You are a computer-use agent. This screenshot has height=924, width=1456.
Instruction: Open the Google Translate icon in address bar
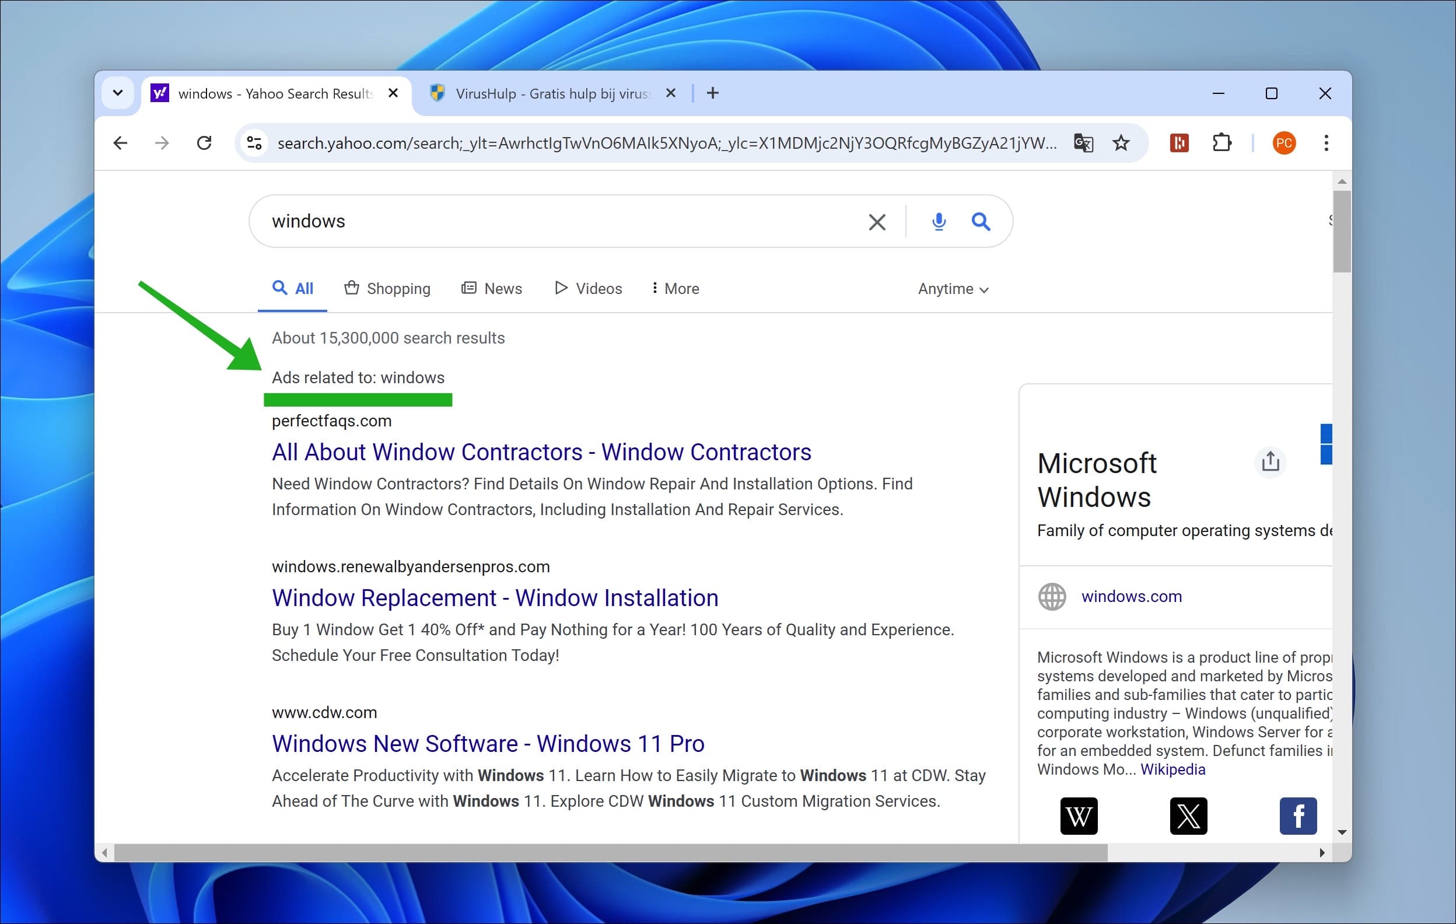point(1083,143)
